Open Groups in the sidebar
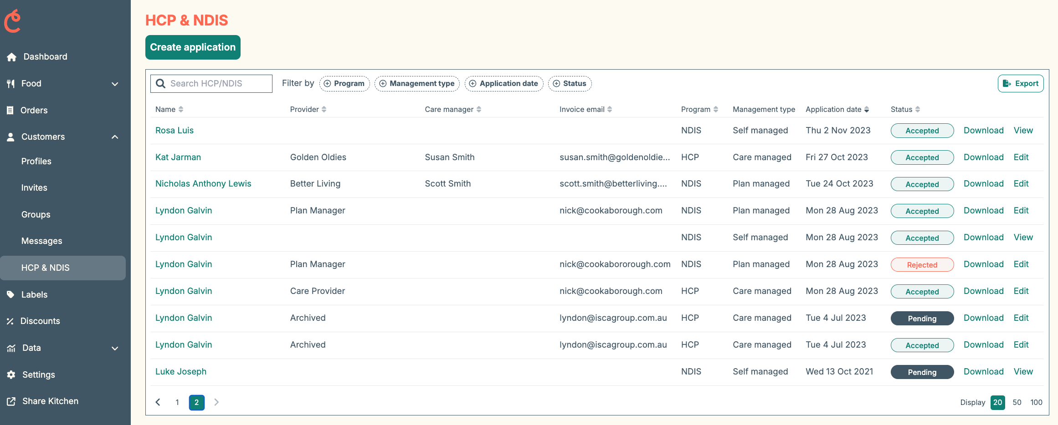The image size is (1058, 425). click(36, 215)
